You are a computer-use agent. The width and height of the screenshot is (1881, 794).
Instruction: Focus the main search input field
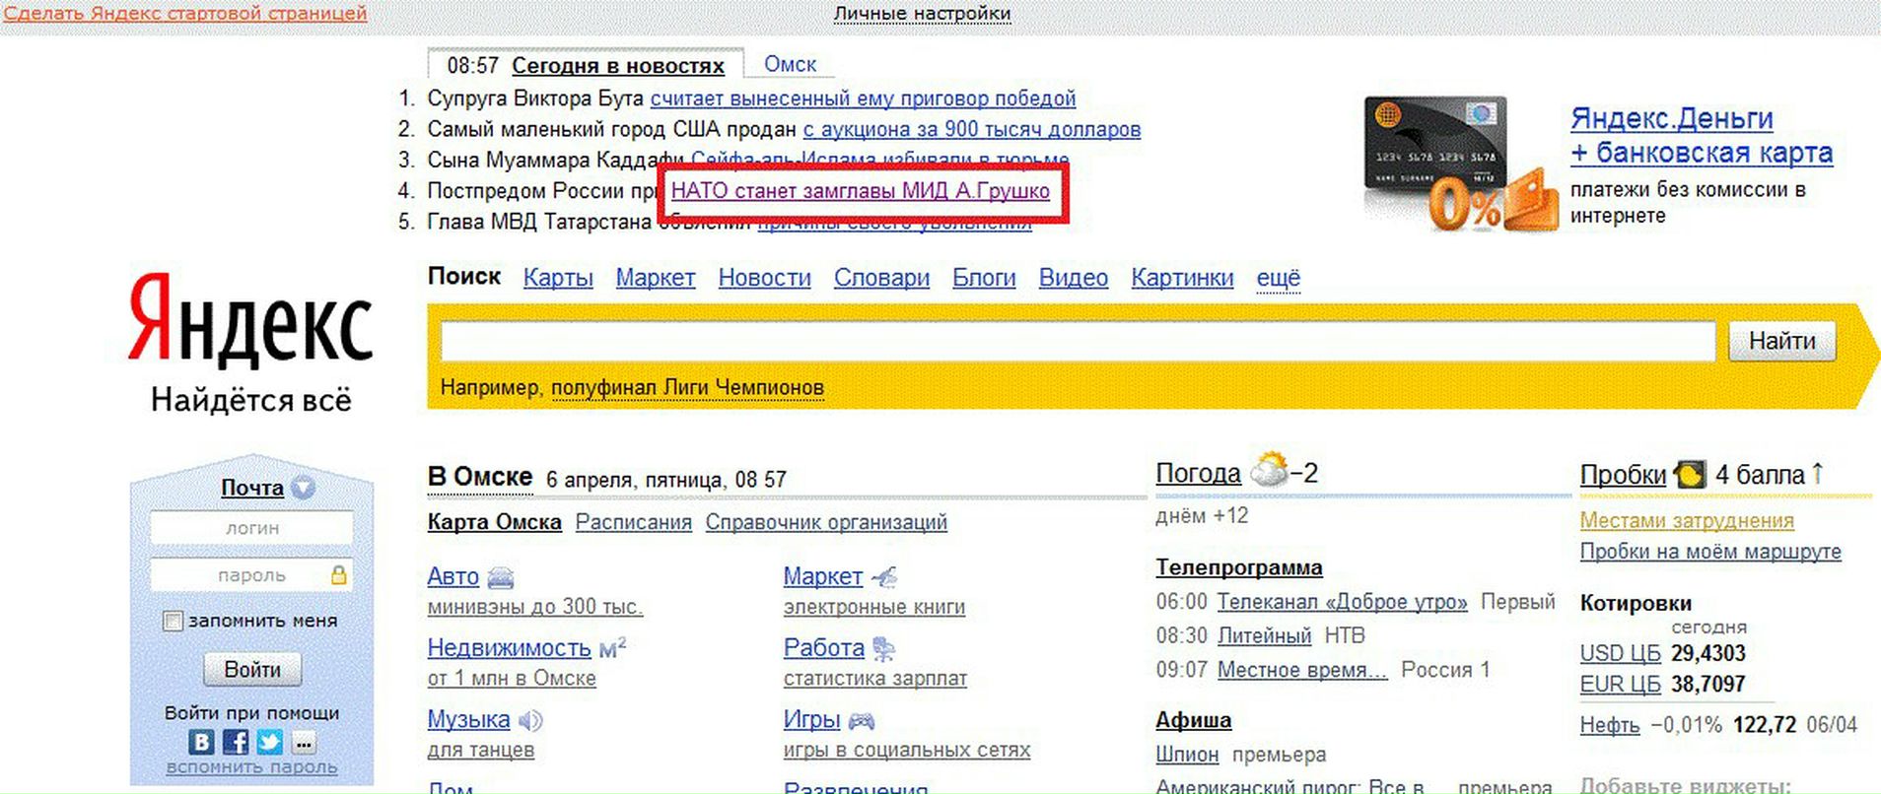pos(1078,341)
